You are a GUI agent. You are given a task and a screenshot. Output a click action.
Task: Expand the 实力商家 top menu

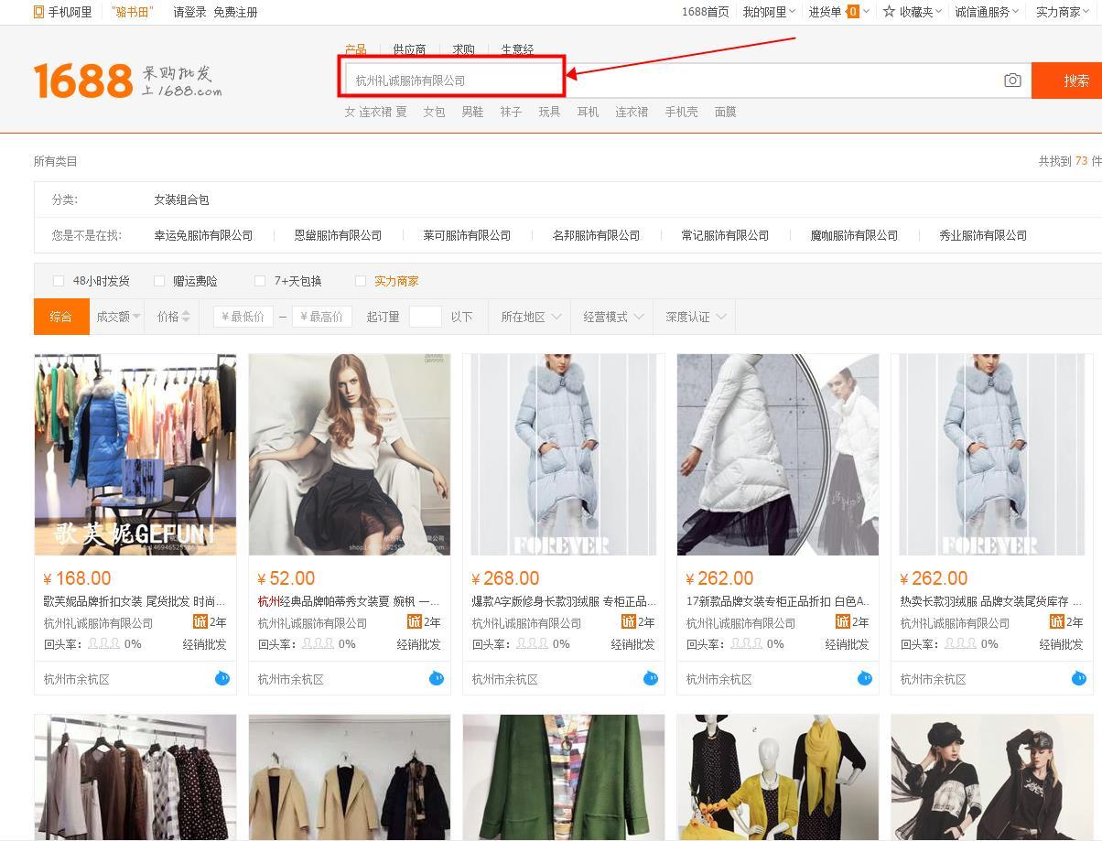(1064, 12)
